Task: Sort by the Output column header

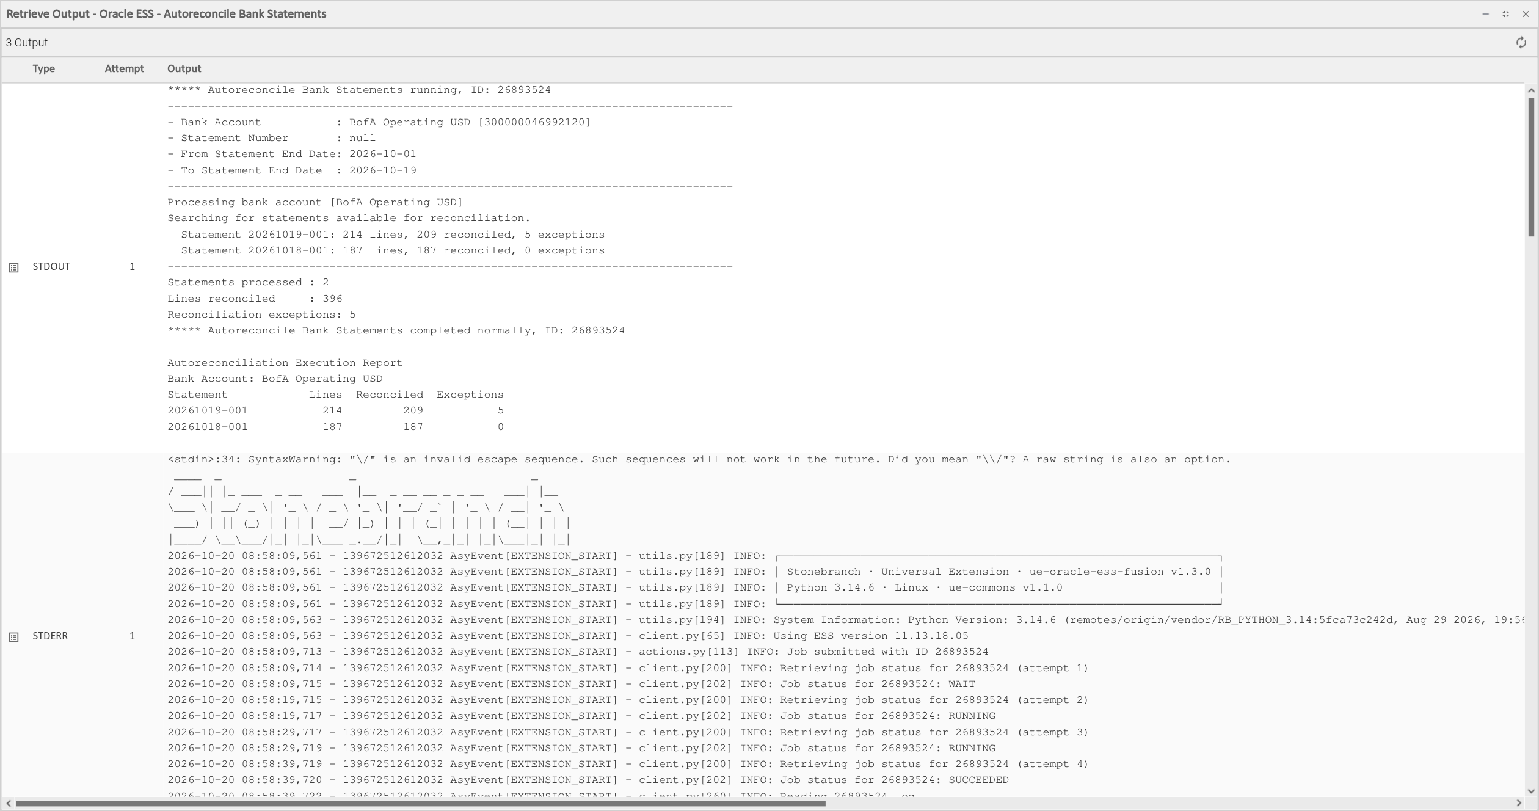Action: coord(184,68)
